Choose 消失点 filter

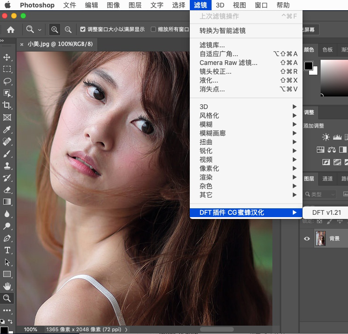[246, 89]
